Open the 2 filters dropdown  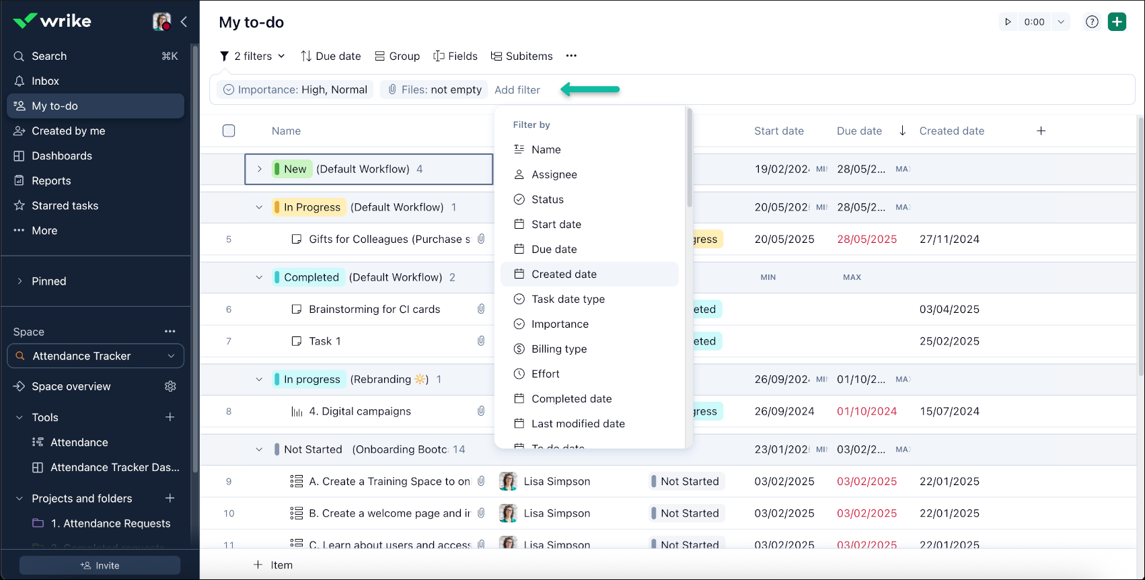[x=253, y=56]
